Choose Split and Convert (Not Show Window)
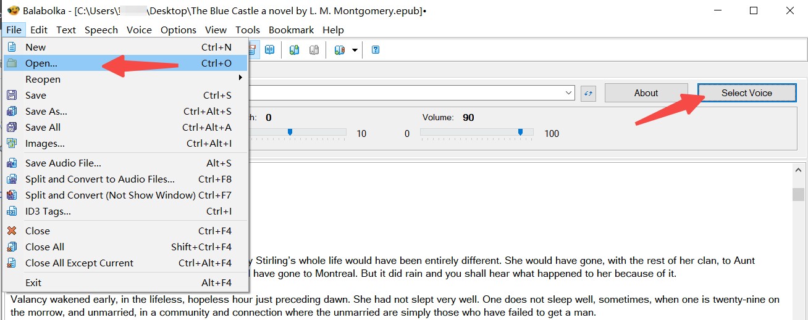 click(x=125, y=195)
